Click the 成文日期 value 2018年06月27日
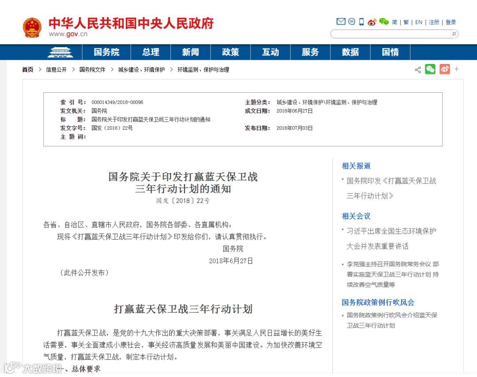477x377 pixels. point(295,111)
